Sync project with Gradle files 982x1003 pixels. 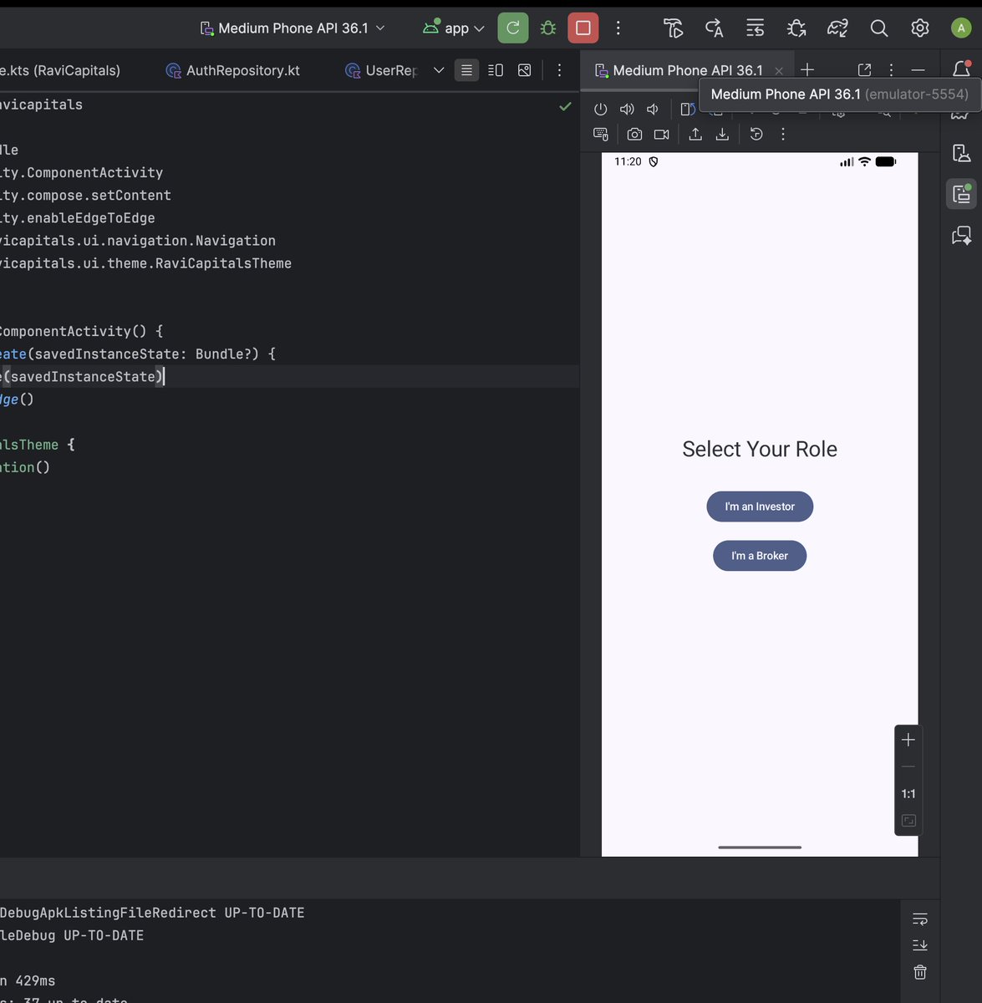[x=837, y=28]
